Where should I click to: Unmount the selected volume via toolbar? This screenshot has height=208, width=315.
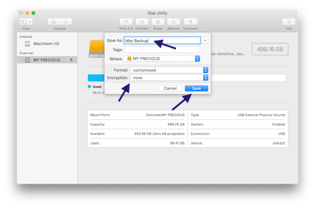(191, 22)
